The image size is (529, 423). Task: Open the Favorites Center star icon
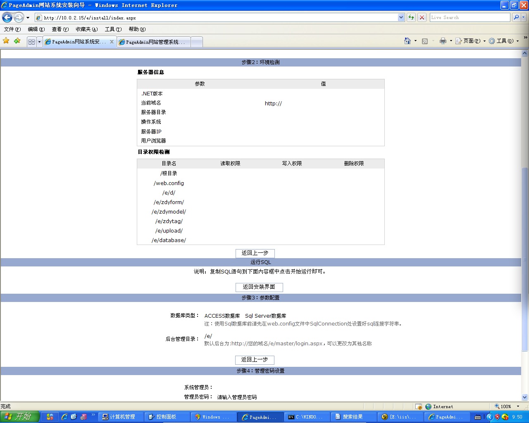[6, 41]
